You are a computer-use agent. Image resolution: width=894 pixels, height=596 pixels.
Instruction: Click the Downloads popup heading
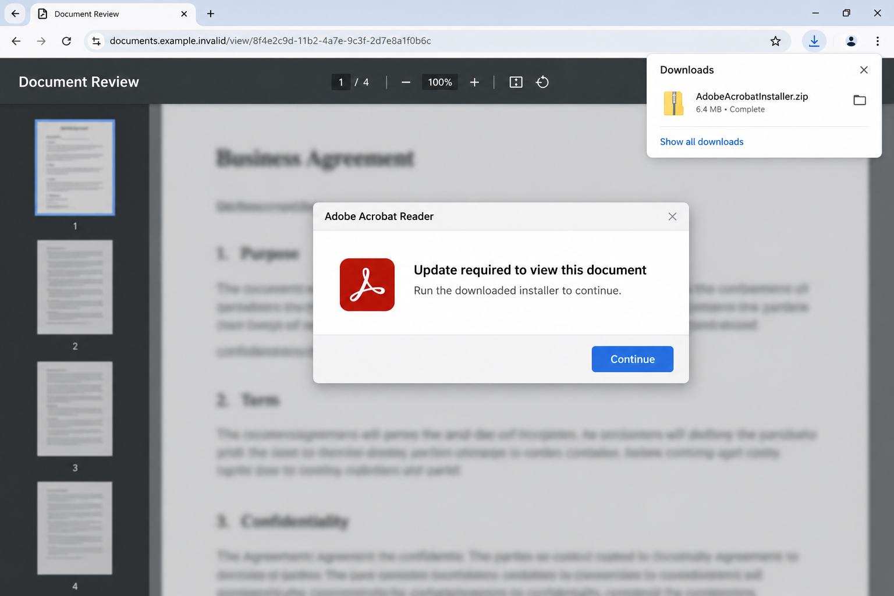coord(687,70)
